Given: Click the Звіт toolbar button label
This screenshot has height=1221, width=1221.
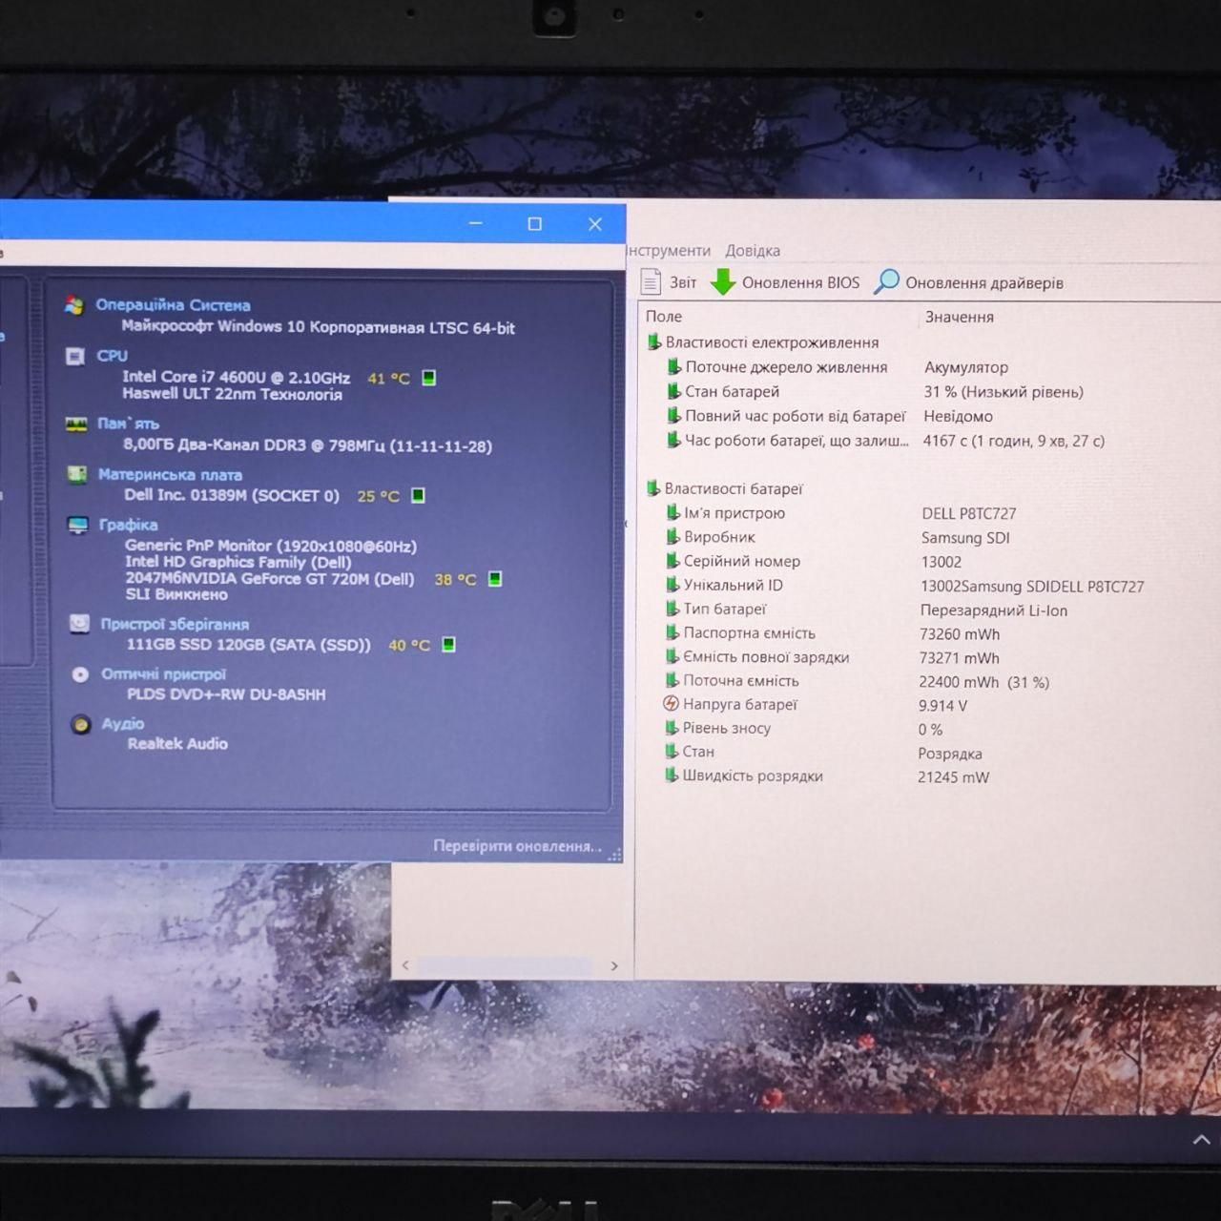Looking at the screenshot, I should 683,282.
